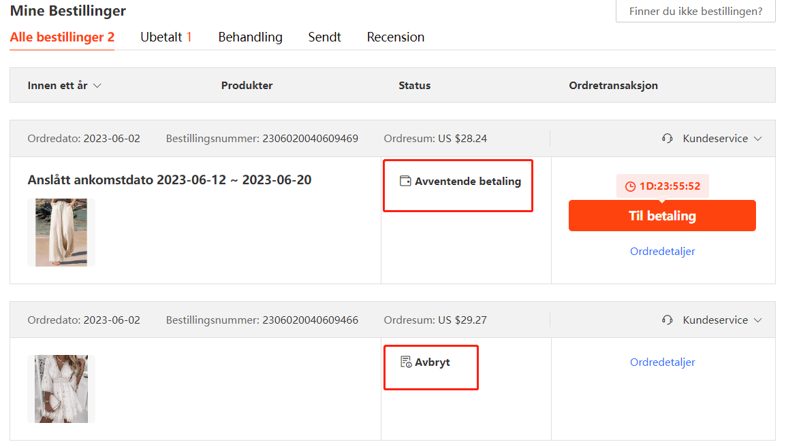Switch to the Ubetalt tab
This screenshot has width=786, height=442.
(166, 37)
